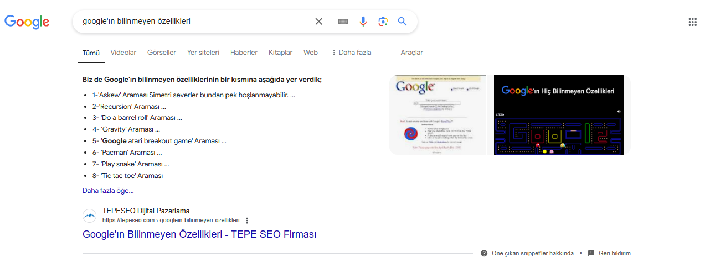
Task: Click the TEPESEO site favicon
Action: (x=90, y=216)
